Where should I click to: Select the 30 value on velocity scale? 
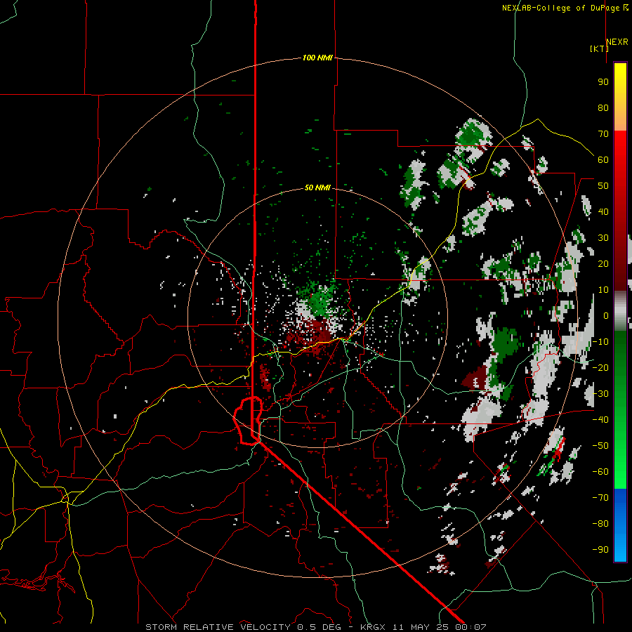click(603, 238)
